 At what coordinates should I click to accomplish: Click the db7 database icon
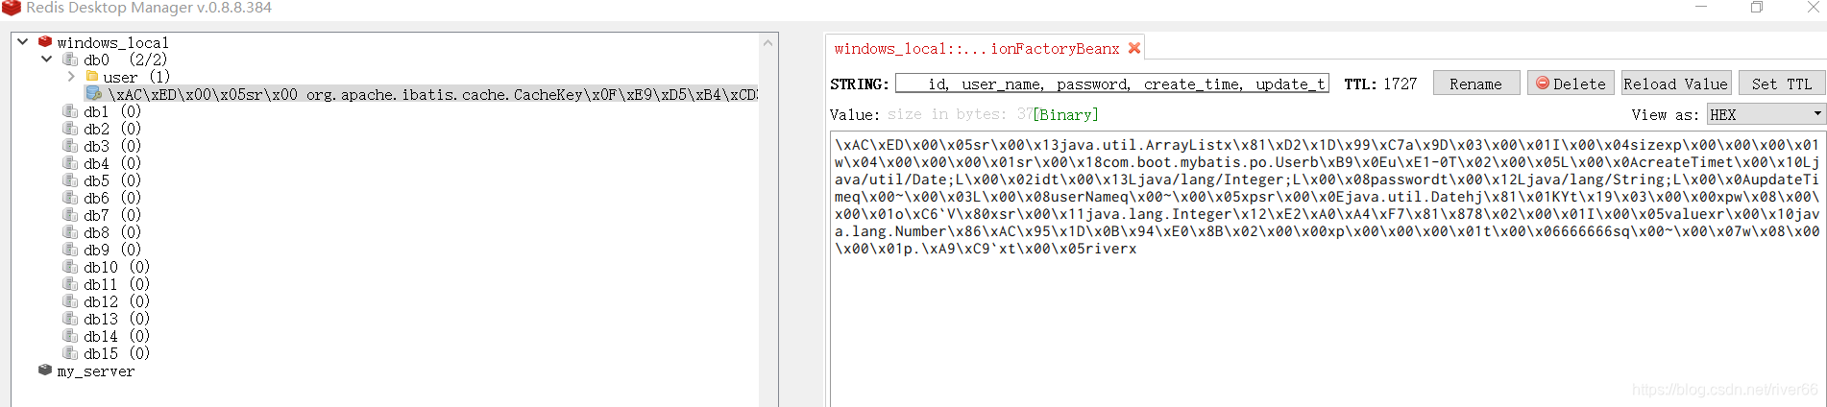point(69,215)
